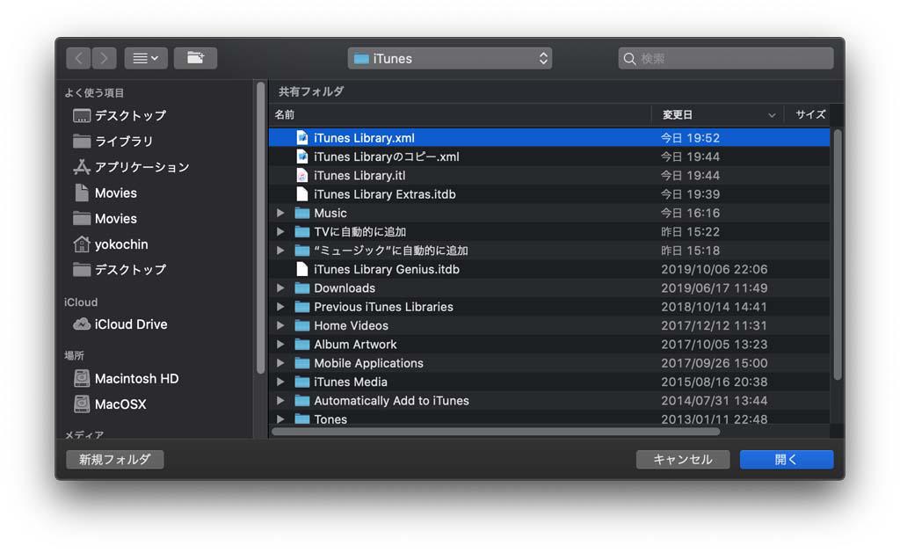Select the second Movies item with the folder icon
This screenshot has height=553, width=900.
pos(105,219)
